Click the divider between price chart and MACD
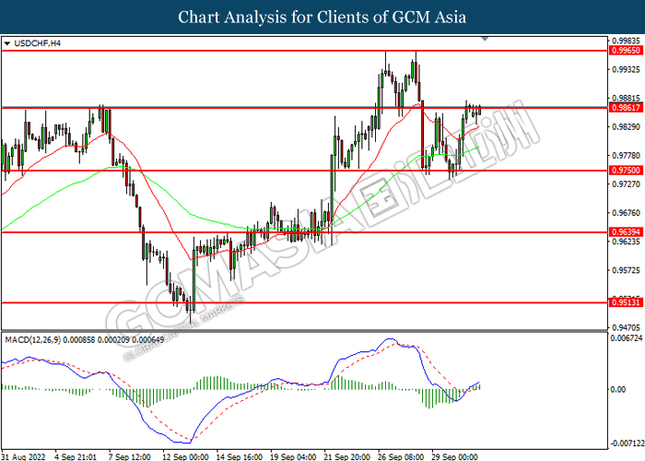Image resolution: width=645 pixels, height=461 pixels. click(304, 331)
